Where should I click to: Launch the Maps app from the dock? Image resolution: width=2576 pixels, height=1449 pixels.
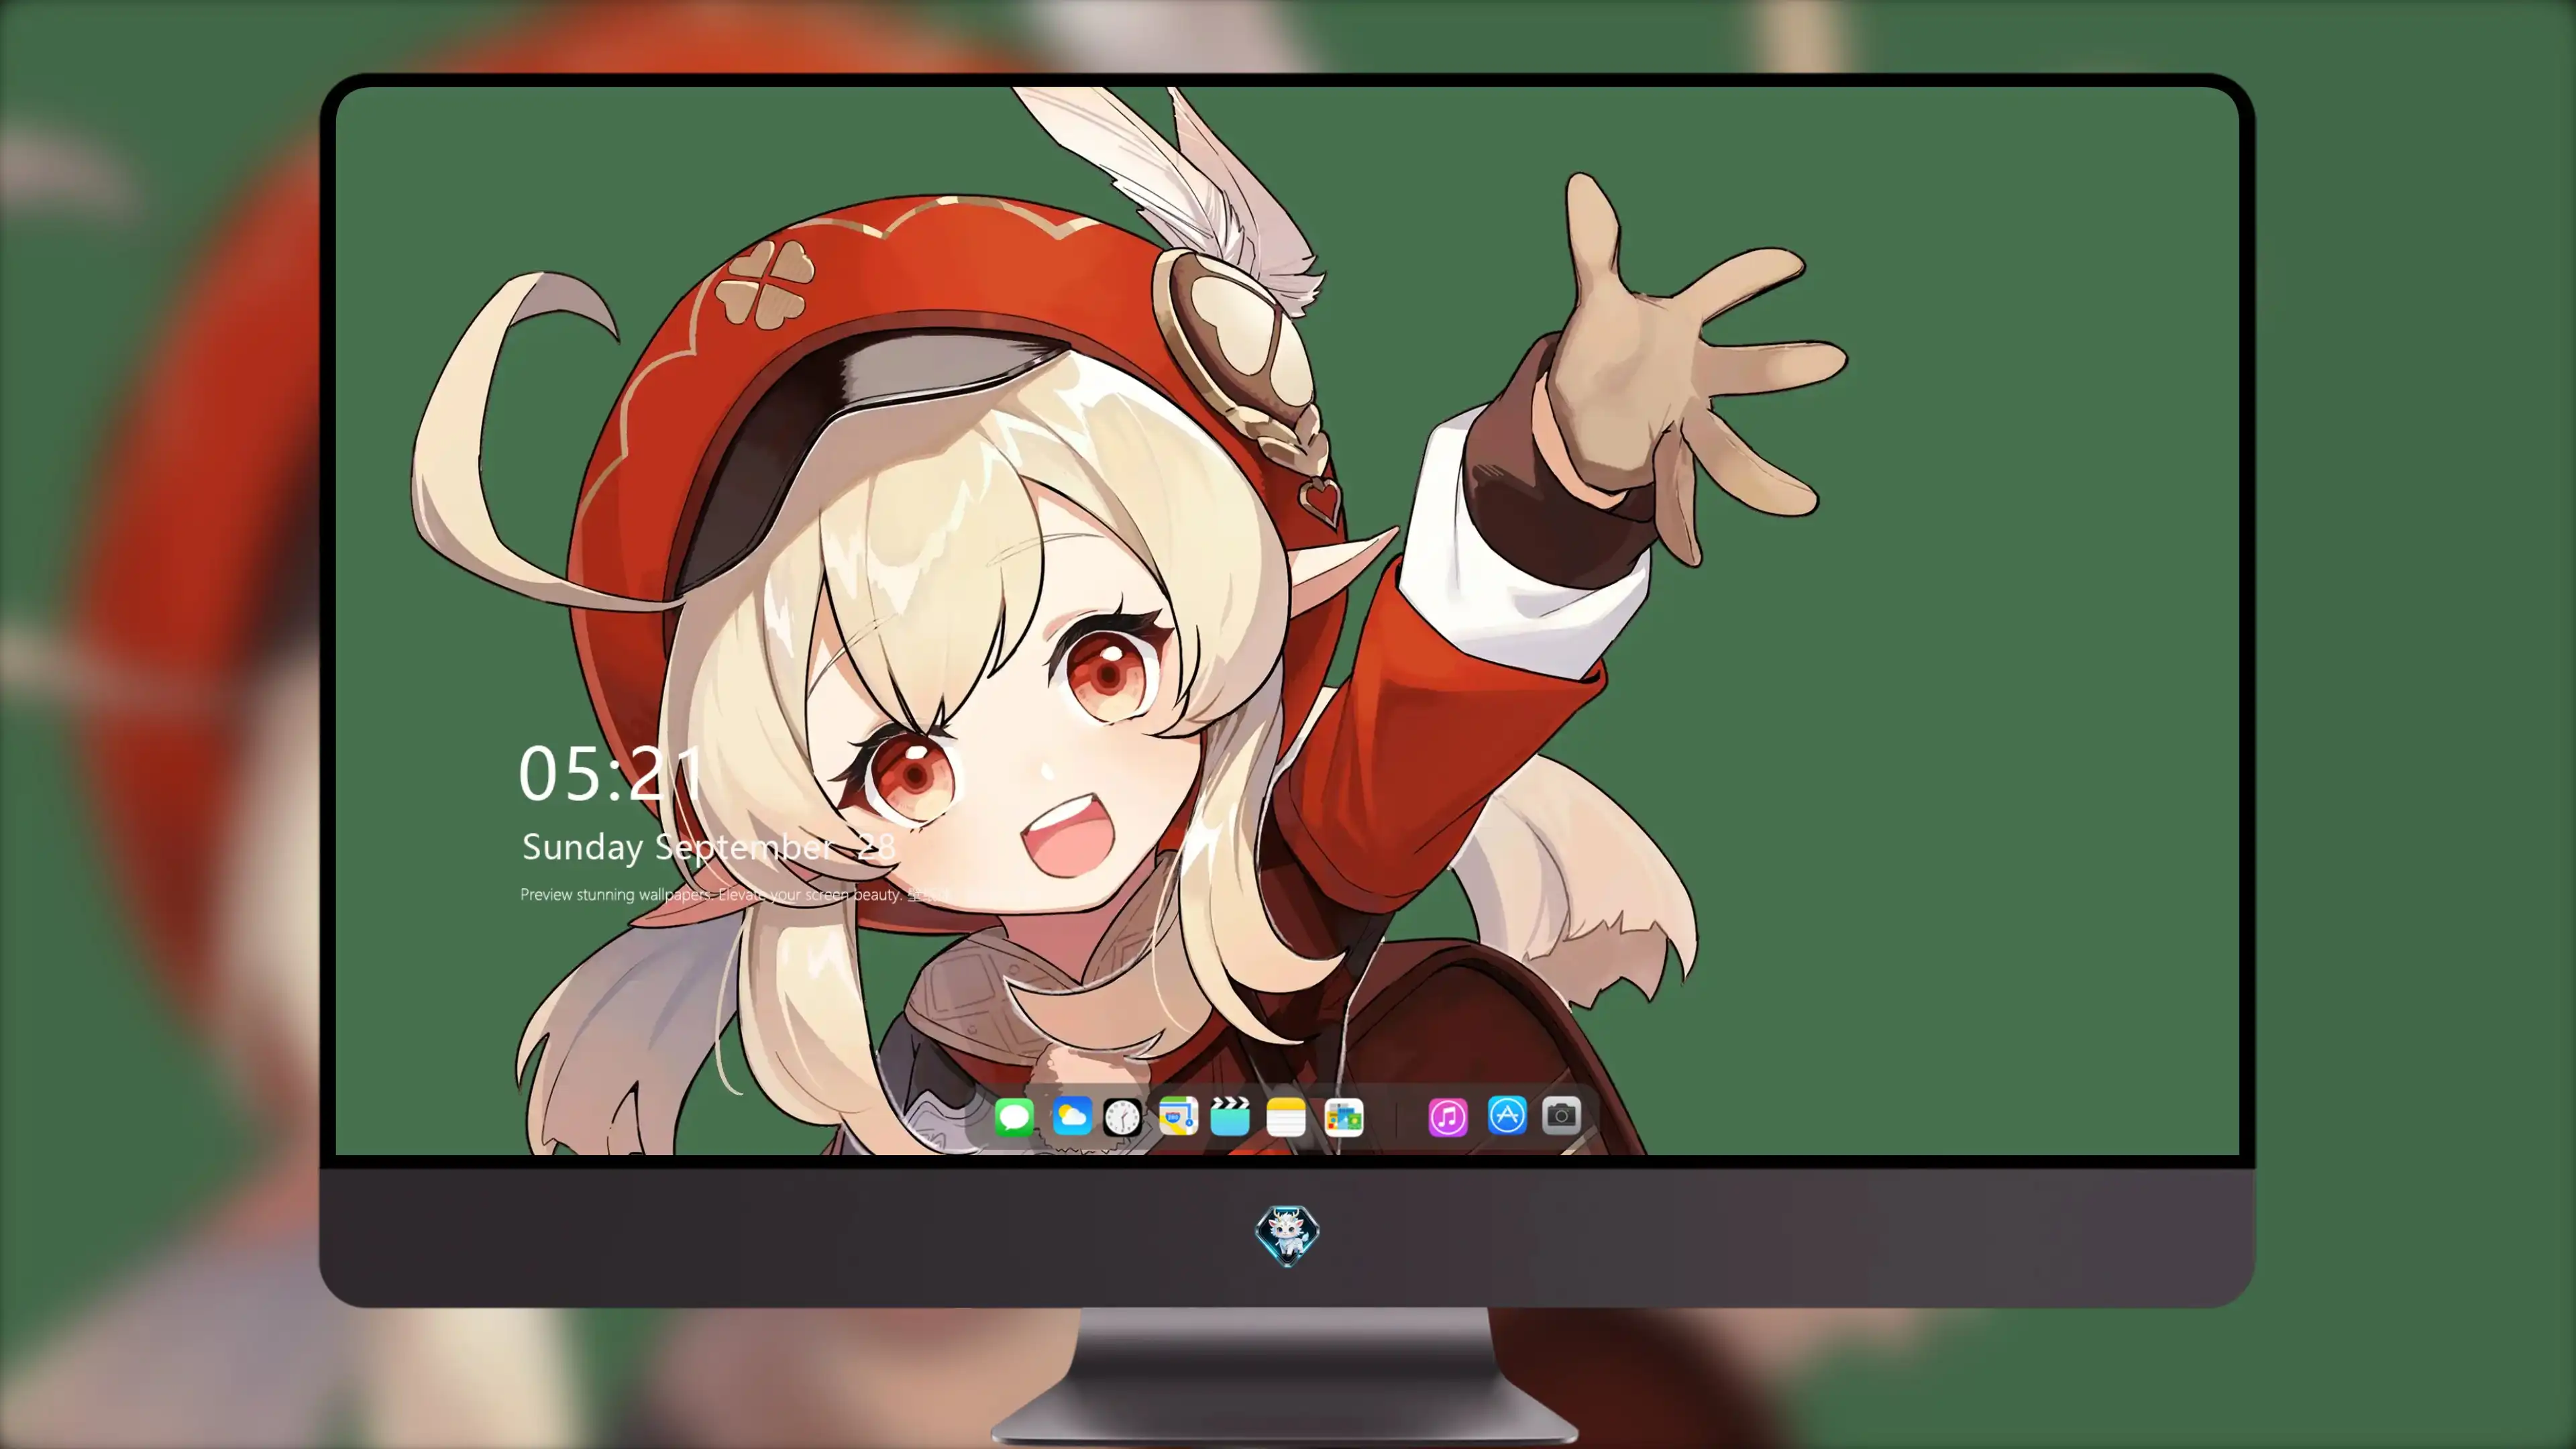(x=1178, y=1116)
